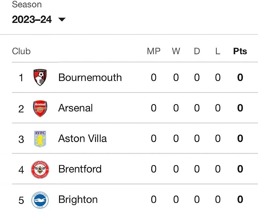Open the Bournemouth team link
The height and width of the screenshot is (219, 258).
[x=90, y=77]
